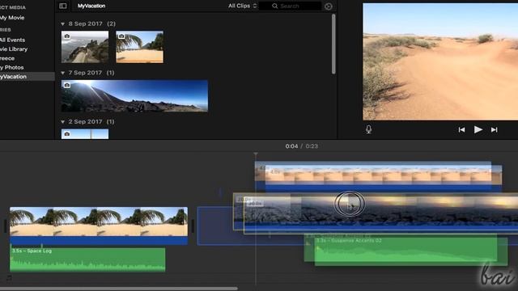Select iMovie Library in the sidebar
The image size is (518, 291).
click(14, 49)
